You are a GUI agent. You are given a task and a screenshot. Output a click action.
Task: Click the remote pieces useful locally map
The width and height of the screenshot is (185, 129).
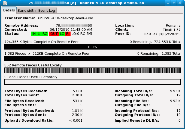92,70
